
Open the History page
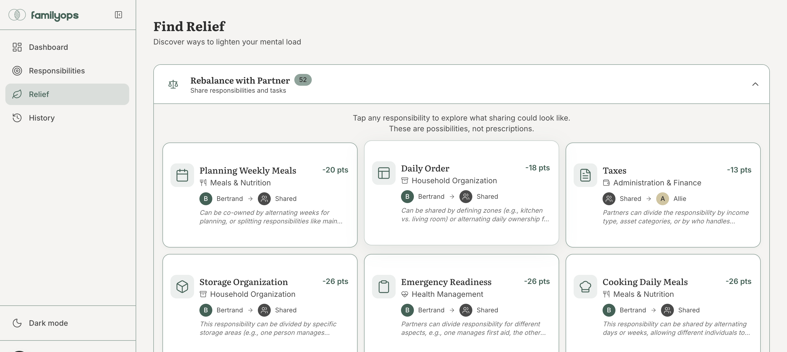pos(42,118)
